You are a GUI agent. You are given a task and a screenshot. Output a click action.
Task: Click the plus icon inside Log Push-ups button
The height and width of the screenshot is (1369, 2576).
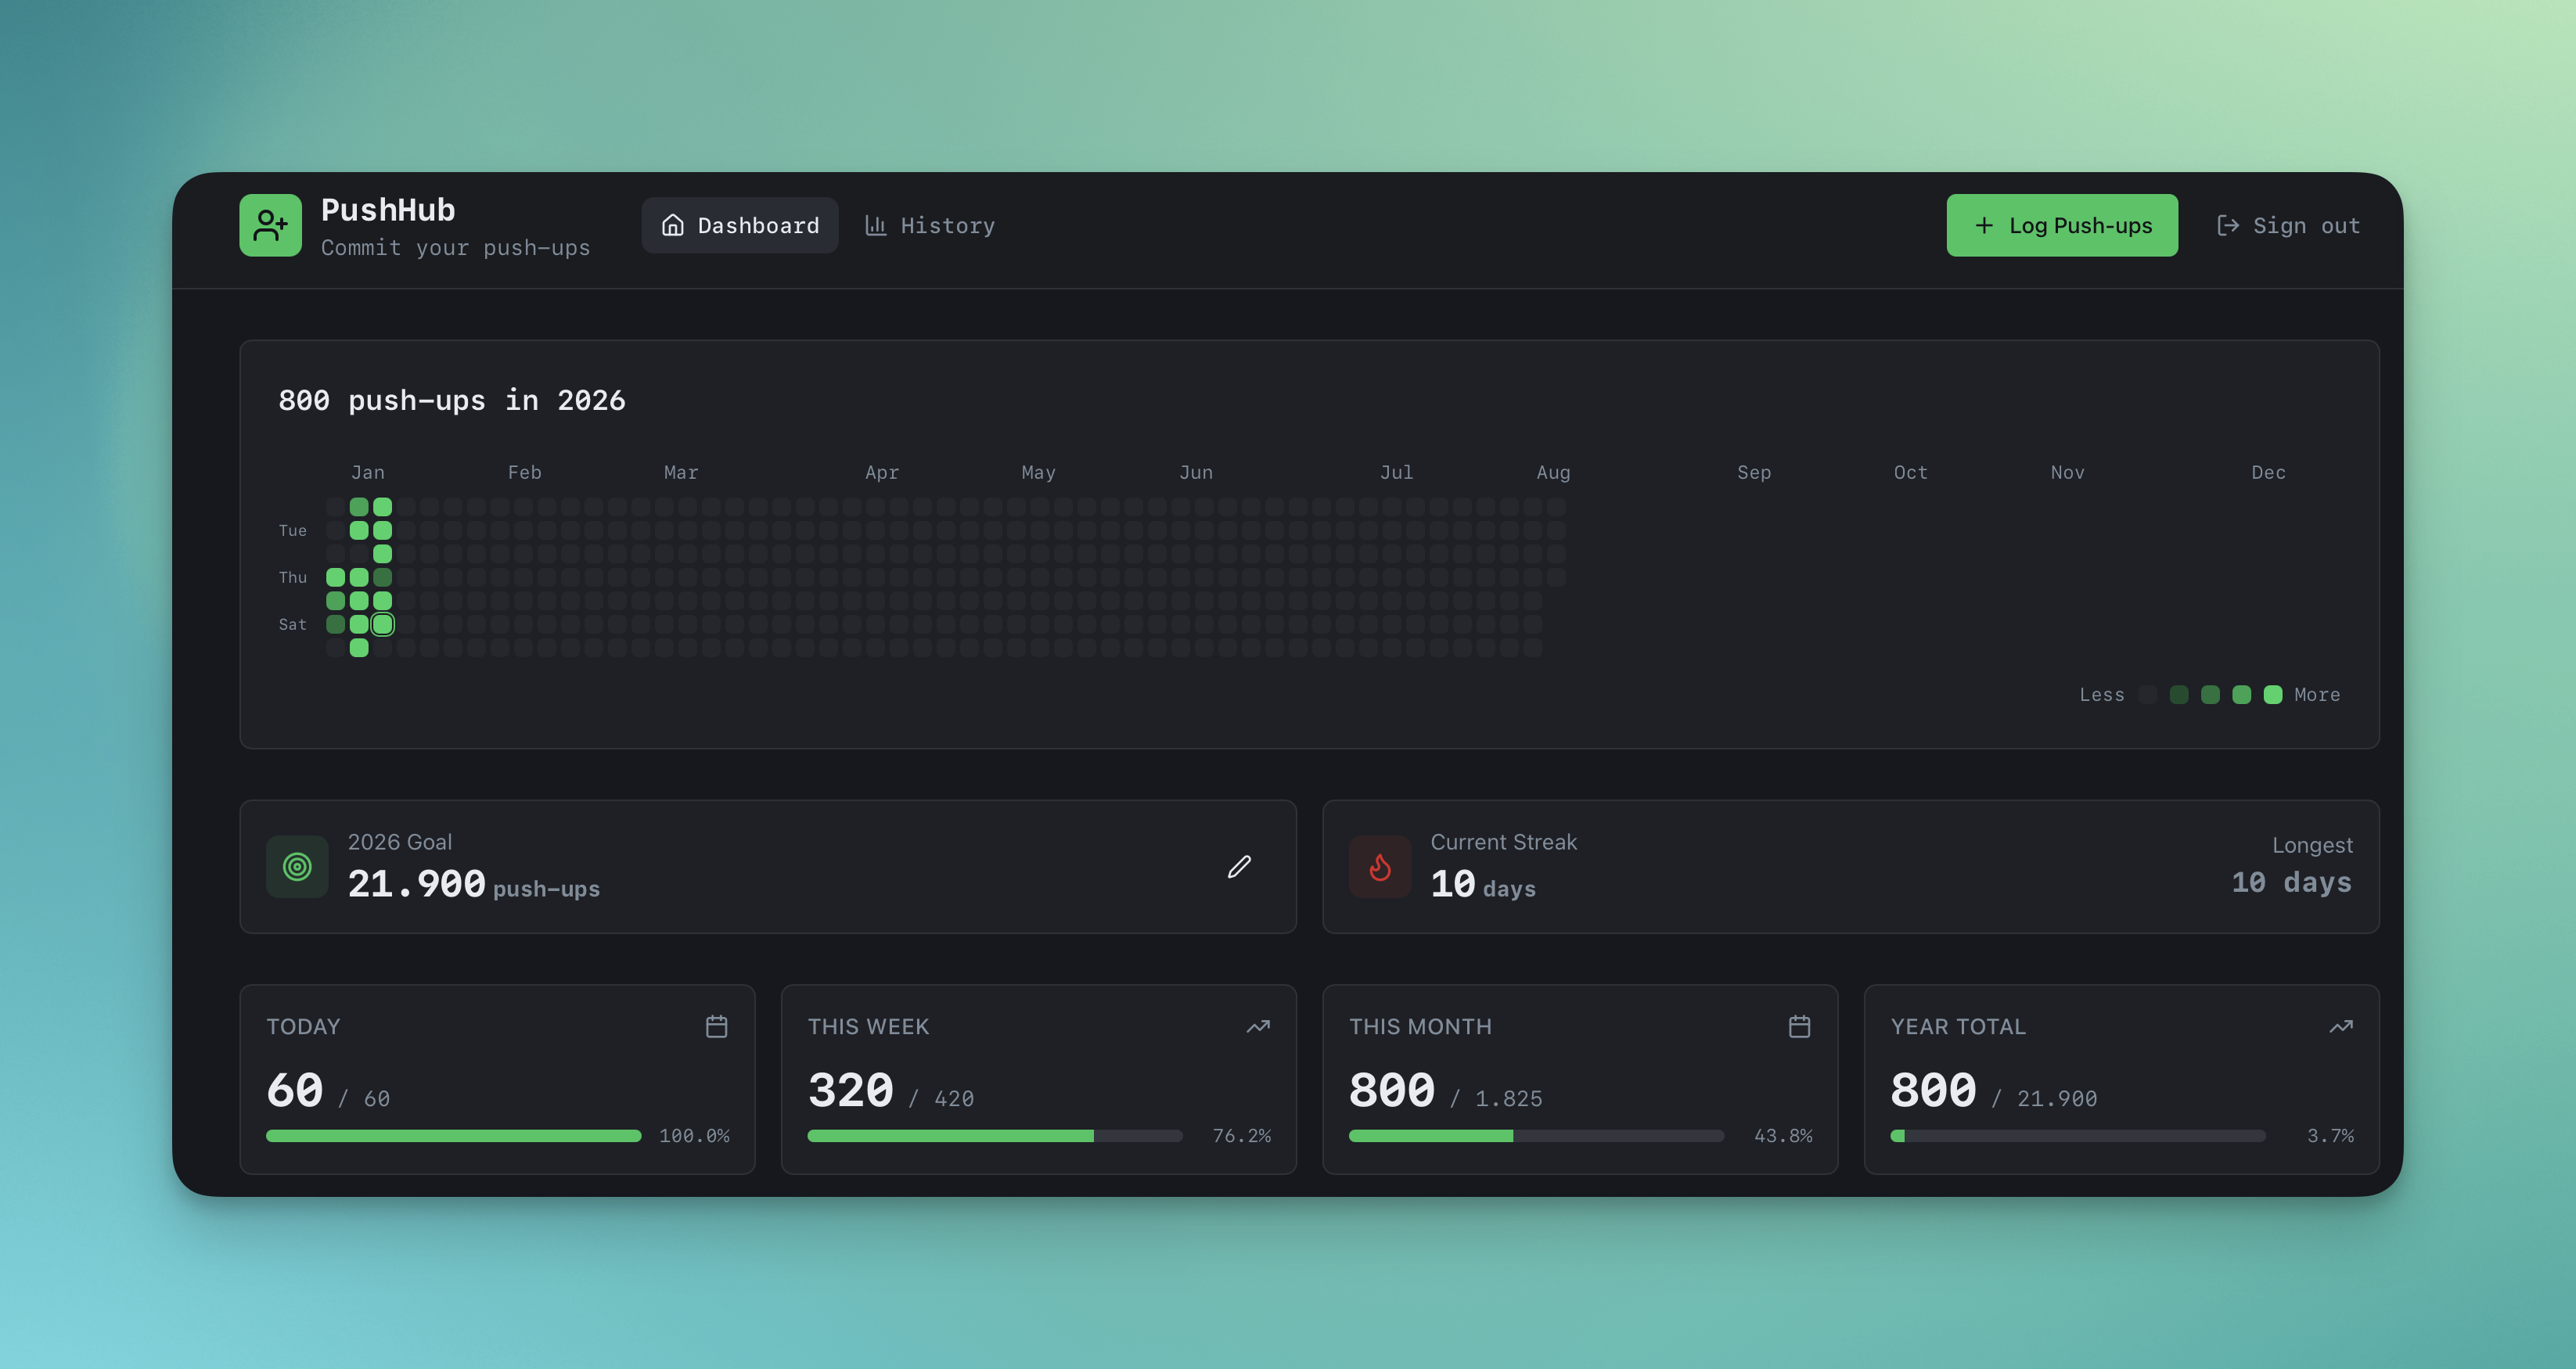point(1982,225)
